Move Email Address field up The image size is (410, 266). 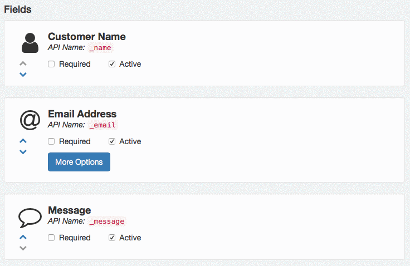[23, 140]
